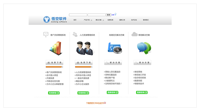The height and width of the screenshot is (111, 200).
Task: Click 免费下载 under the CRM system
Action: [x=54, y=63]
